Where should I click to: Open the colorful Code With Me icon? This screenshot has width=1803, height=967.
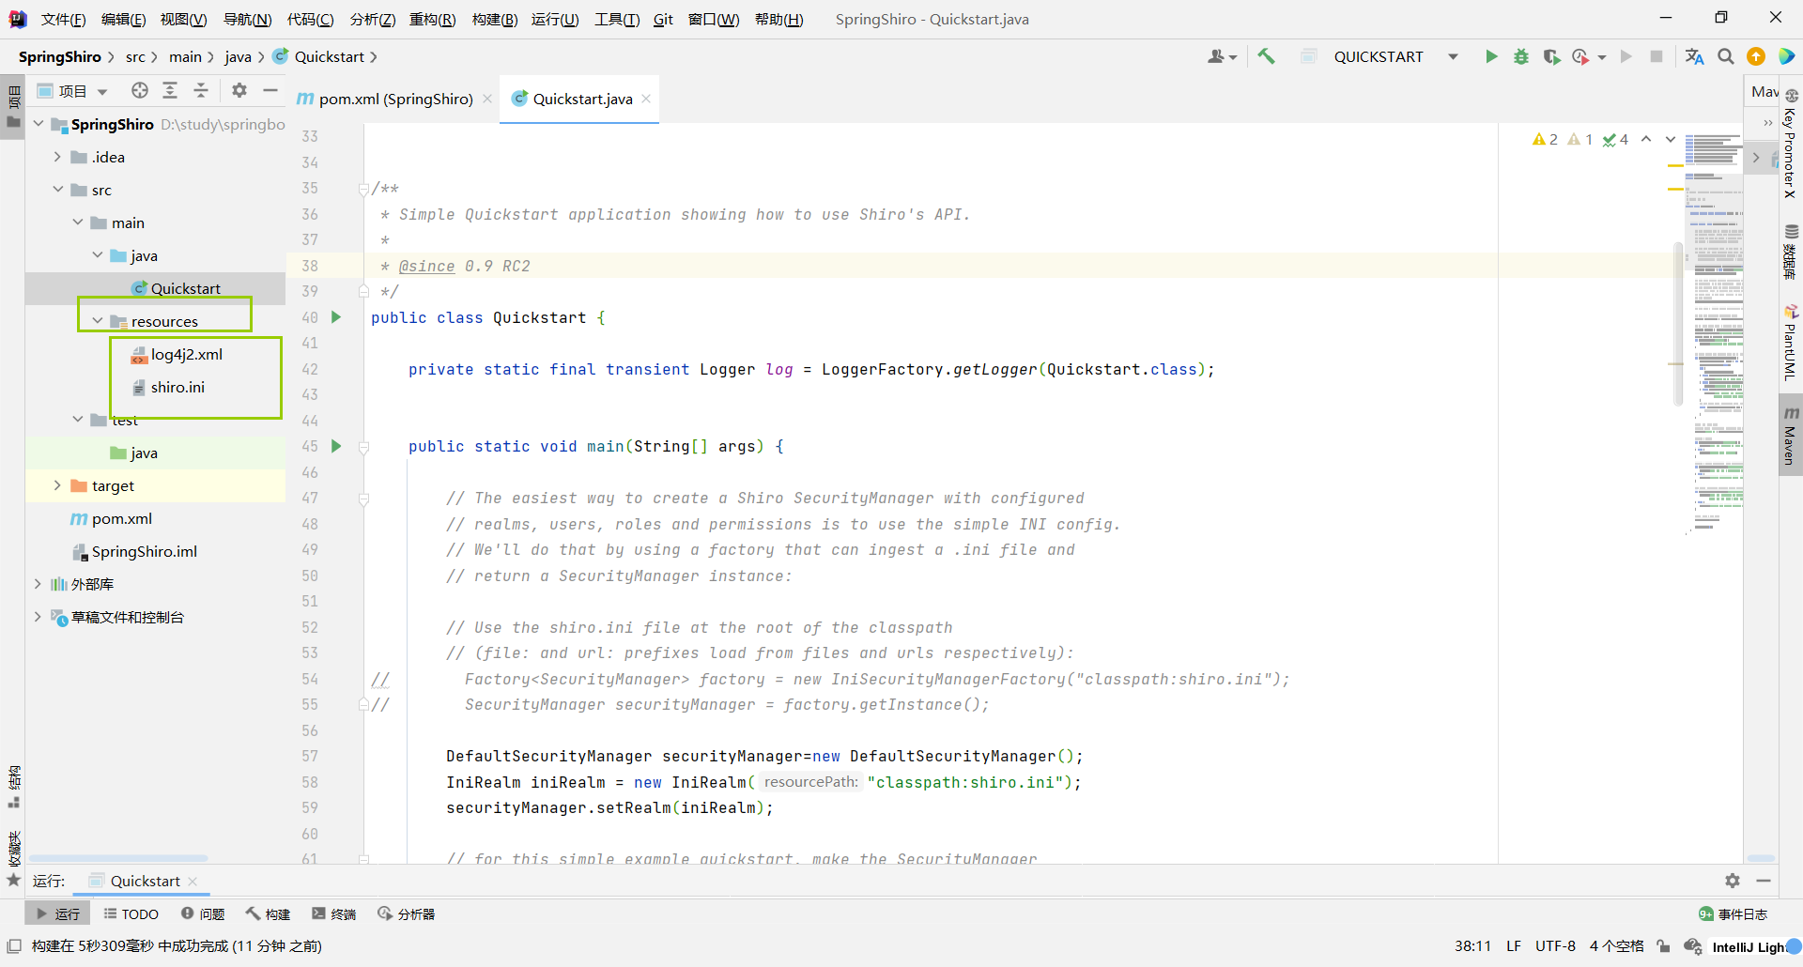[x=1787, y=56]
